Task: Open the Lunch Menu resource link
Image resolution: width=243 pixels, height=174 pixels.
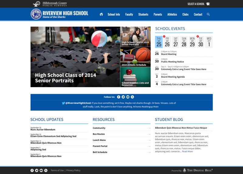Action: pos(99,140)
